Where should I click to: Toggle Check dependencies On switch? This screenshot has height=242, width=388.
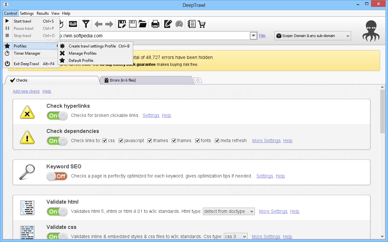point(57,141)
